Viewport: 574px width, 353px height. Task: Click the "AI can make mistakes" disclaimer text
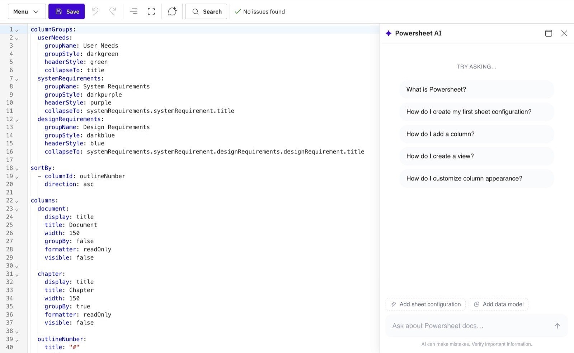point(476,344)
